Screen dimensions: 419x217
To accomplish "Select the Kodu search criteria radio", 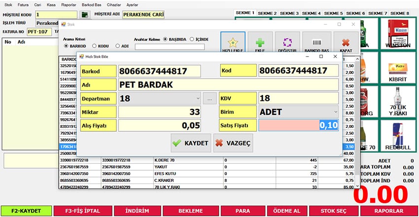I will 95,46.
